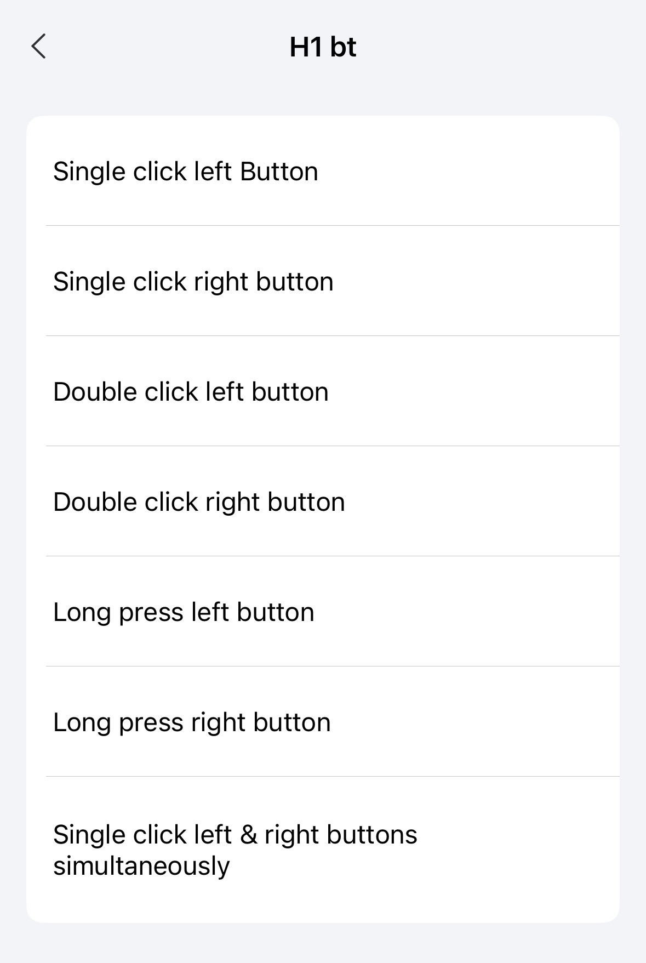
Task: Return using the top-left arrow
Action: click(x=38, y=46)
